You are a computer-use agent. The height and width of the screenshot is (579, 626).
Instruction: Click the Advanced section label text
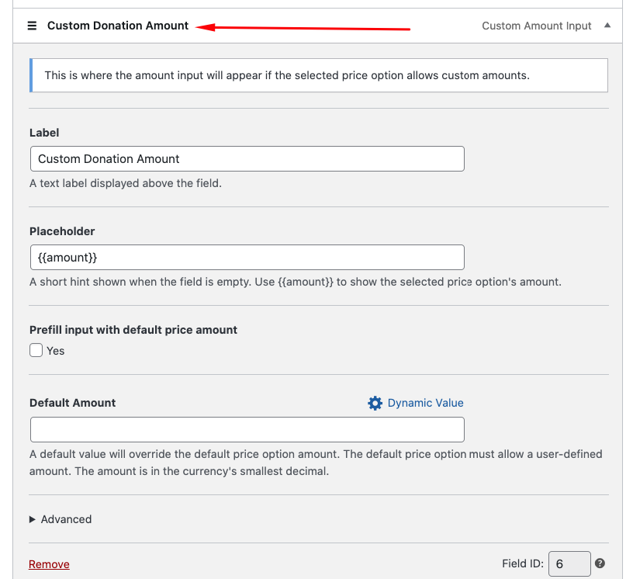[66, 519]
